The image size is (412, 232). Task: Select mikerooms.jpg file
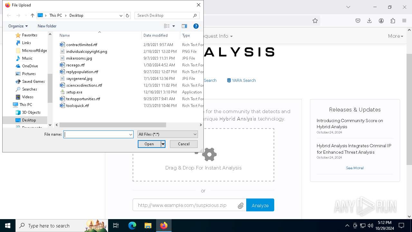point(79,58)
